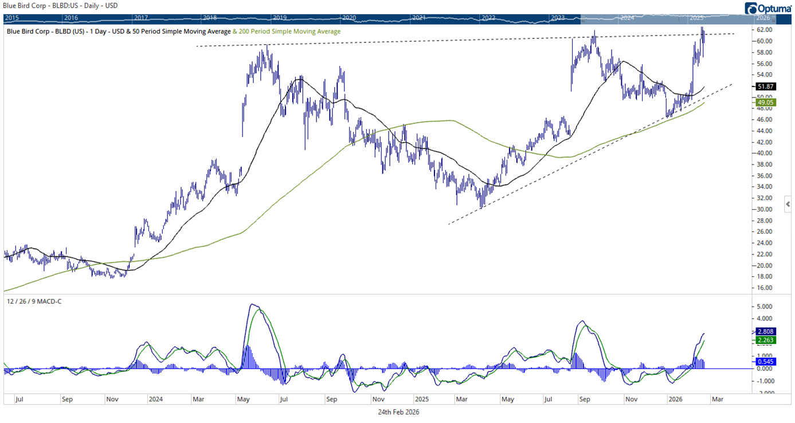
Task: Click the 0.545 histogram value tag
Action: pyautogui.click(x=767, y=362)
